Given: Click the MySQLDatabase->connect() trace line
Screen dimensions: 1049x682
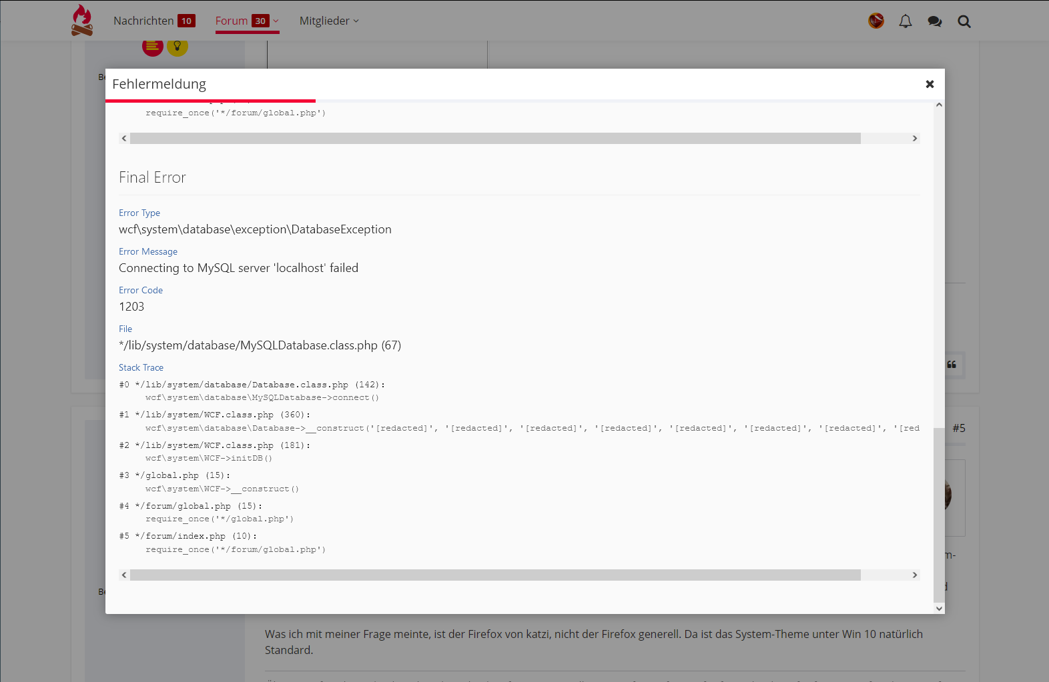Looking at the screenshot, I should 262,397.
